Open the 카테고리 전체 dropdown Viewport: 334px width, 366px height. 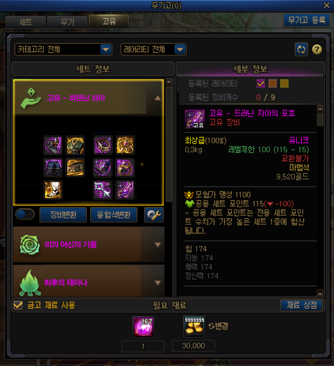click(x=63, y=50)
